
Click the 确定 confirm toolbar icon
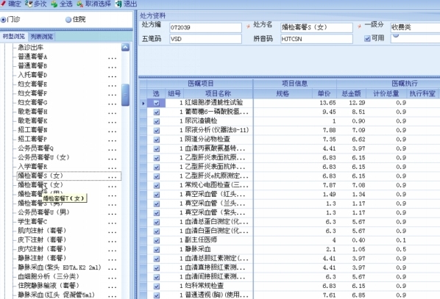[x=4, y=4]
